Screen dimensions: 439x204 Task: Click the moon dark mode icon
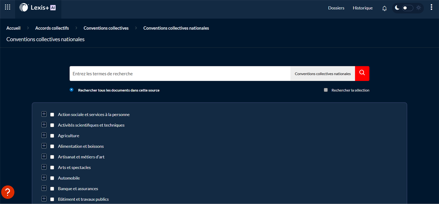click(397, 8)
